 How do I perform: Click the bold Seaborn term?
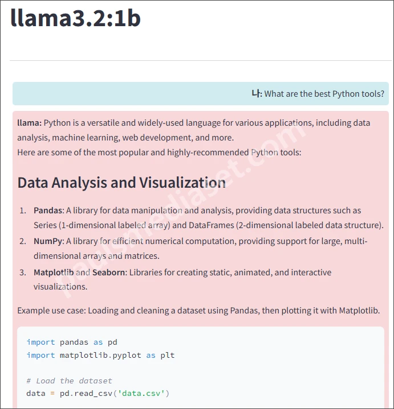tap(108, 272)
